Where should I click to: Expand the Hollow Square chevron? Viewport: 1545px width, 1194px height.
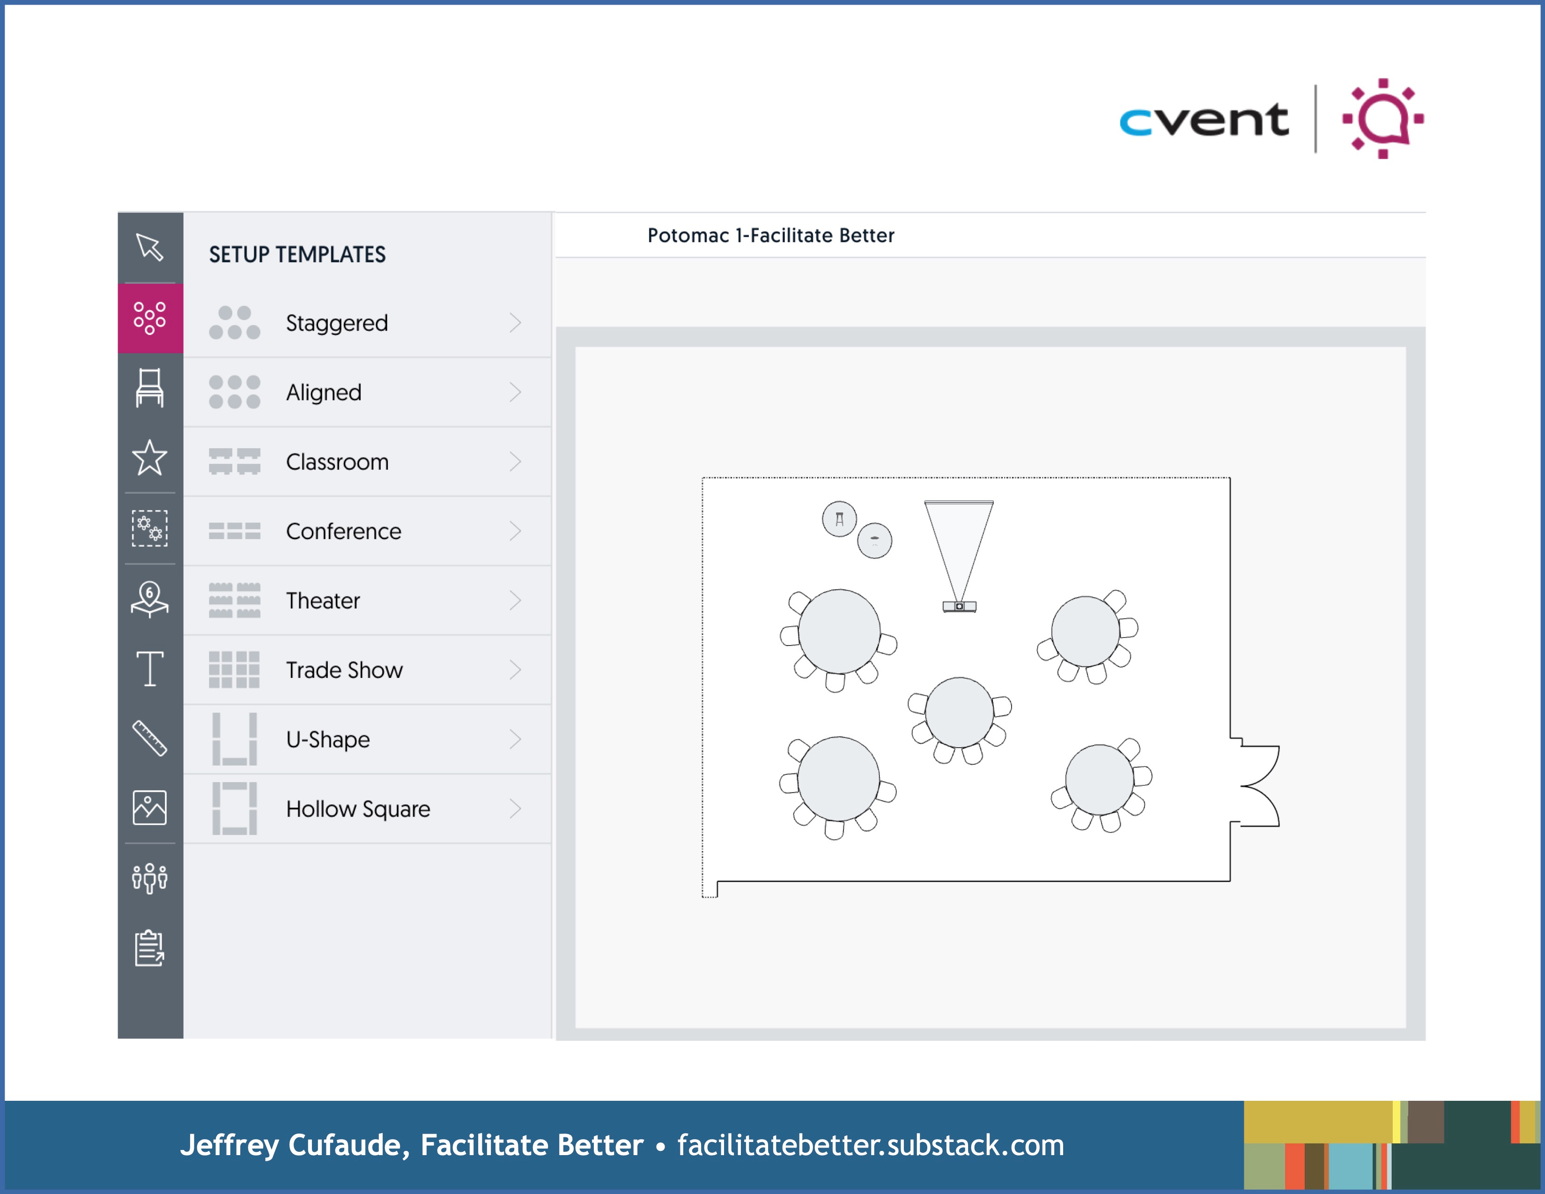pyautogui.click(x=515, y=808)
